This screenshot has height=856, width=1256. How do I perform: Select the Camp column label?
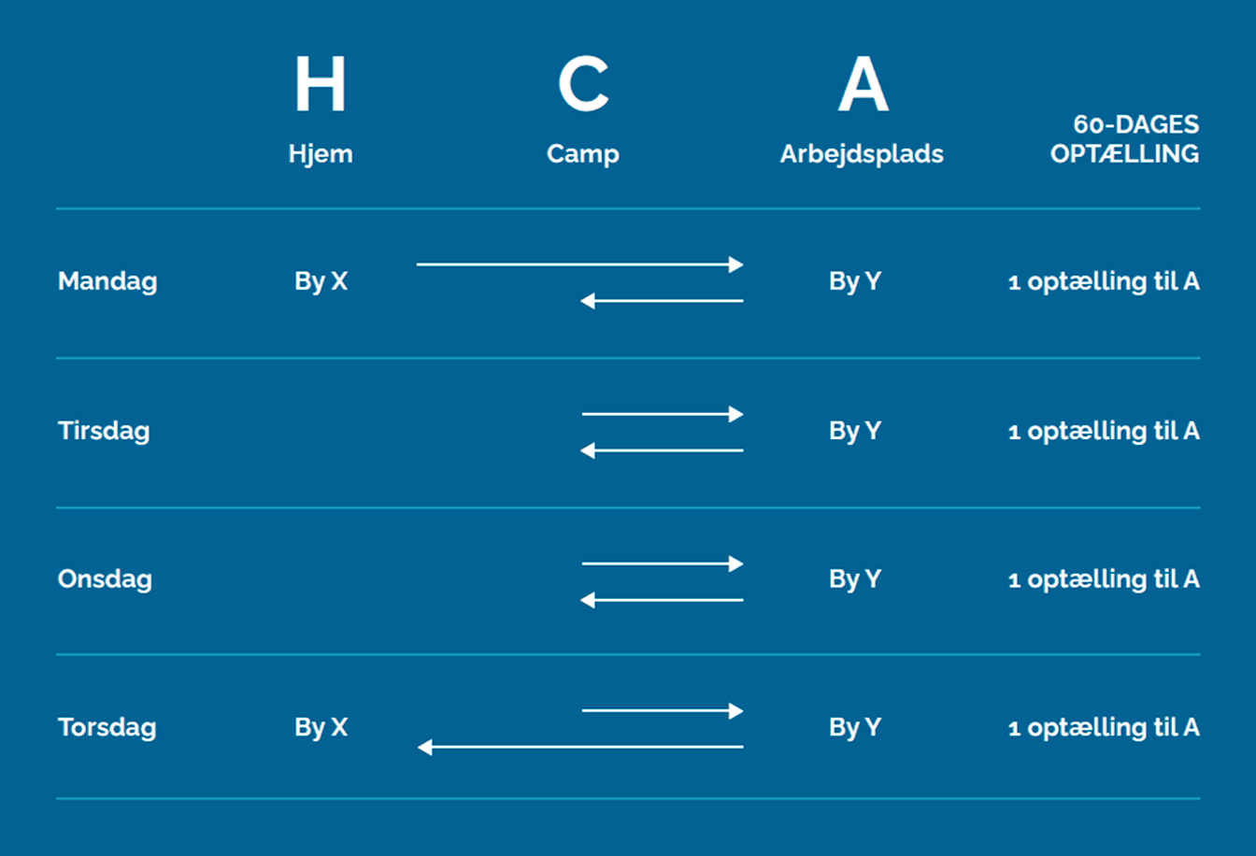[x=583, y=154]
